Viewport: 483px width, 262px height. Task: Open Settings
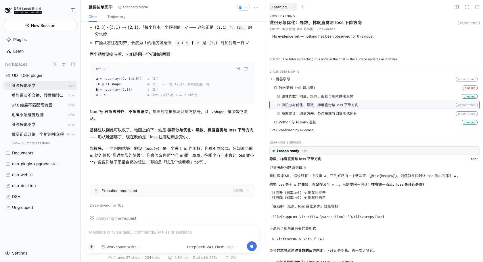coord(17,253)
